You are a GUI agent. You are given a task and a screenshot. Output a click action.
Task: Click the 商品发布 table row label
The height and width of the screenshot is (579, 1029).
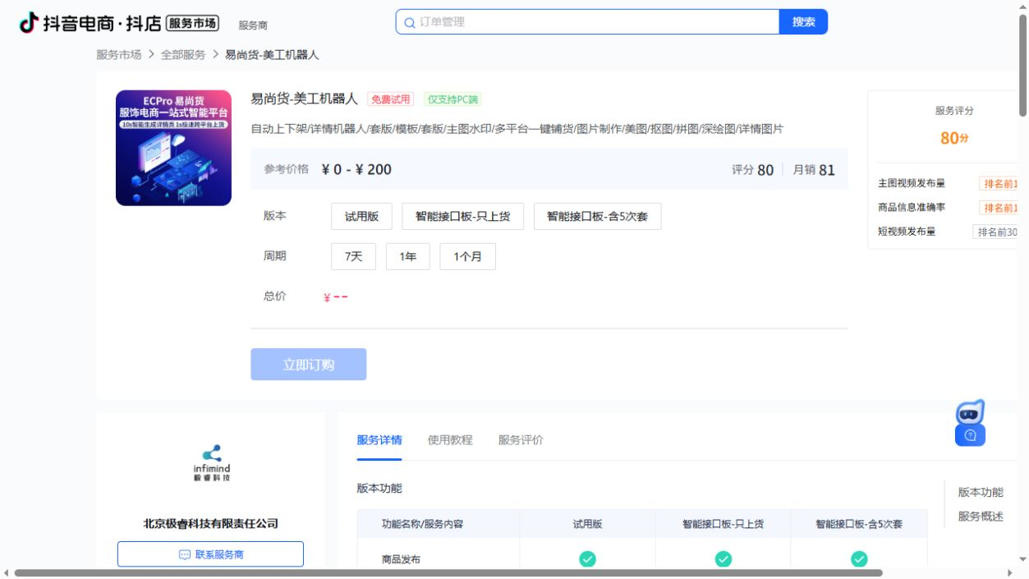[401, 559]
